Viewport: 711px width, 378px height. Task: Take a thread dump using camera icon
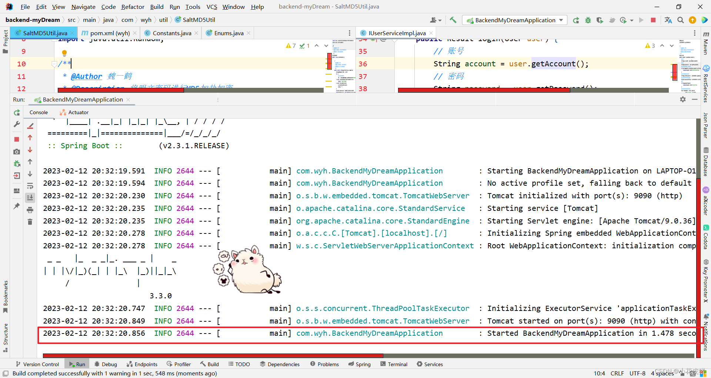[16, 152]
